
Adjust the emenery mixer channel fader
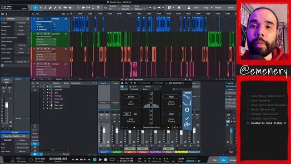pos(104,130)
